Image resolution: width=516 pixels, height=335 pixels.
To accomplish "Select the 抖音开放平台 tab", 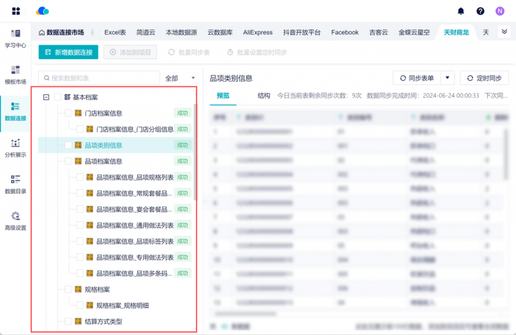I will 302,32.
